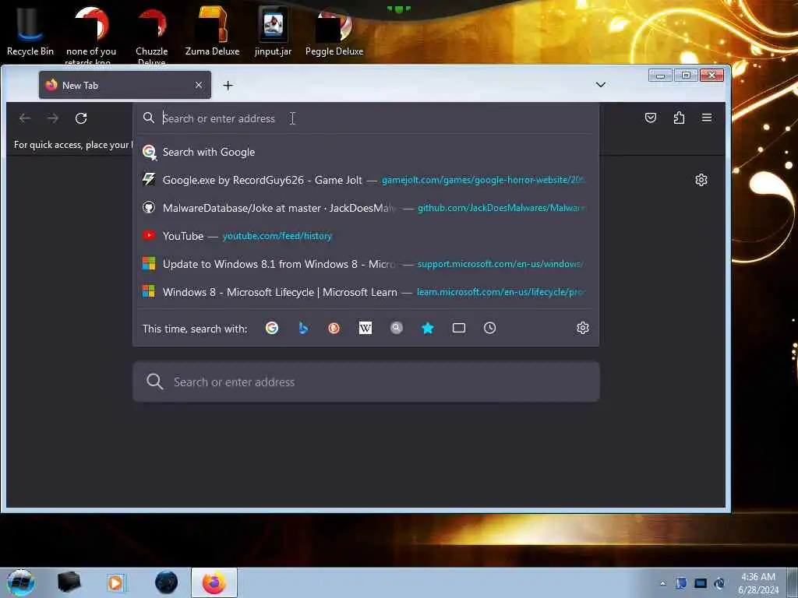
Task: Select the New Tab tab
Action: click(x=125, y=85)
